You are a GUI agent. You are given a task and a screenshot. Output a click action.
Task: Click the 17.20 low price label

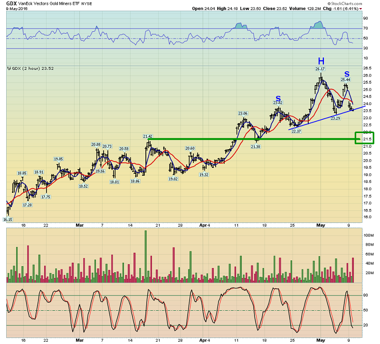pos(27,205)
